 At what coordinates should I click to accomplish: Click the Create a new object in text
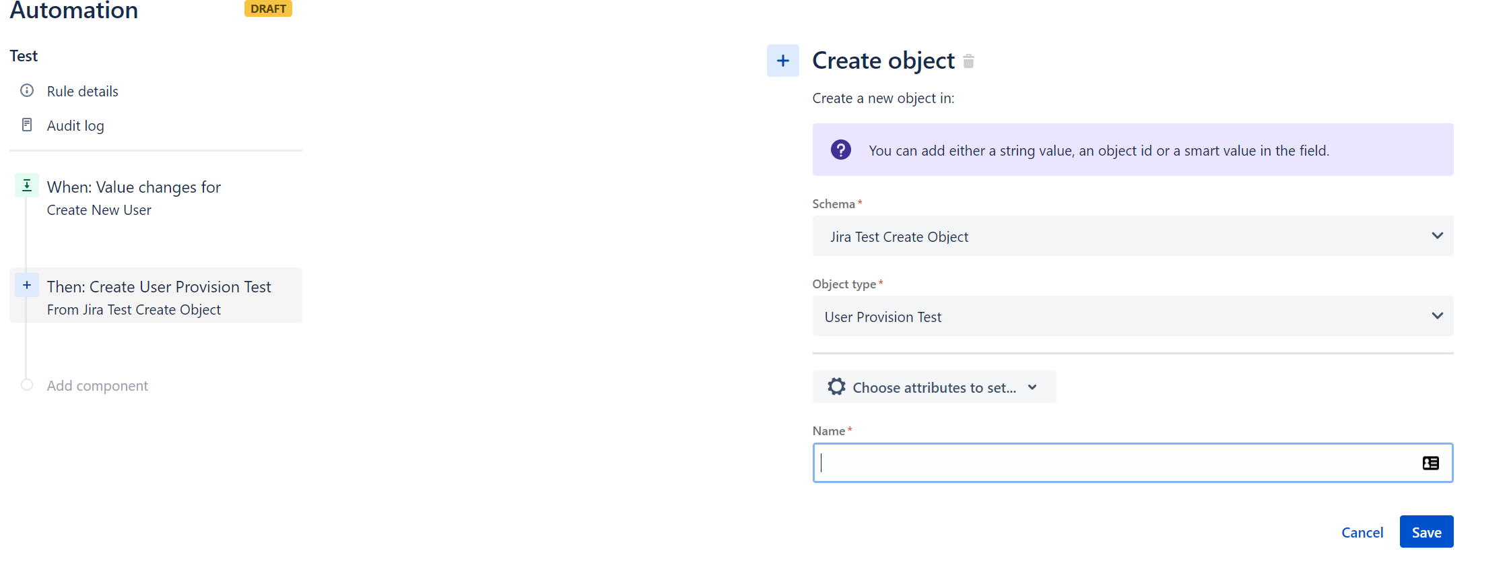click(883, 98)
